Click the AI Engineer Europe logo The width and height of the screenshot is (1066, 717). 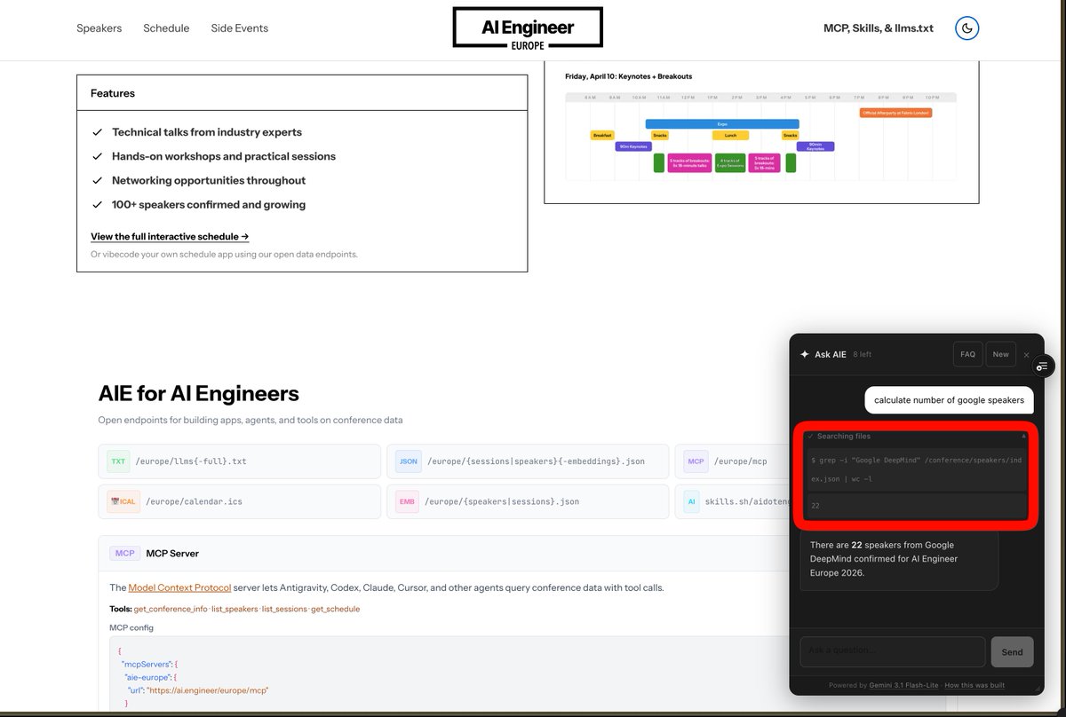click(528, 28)
